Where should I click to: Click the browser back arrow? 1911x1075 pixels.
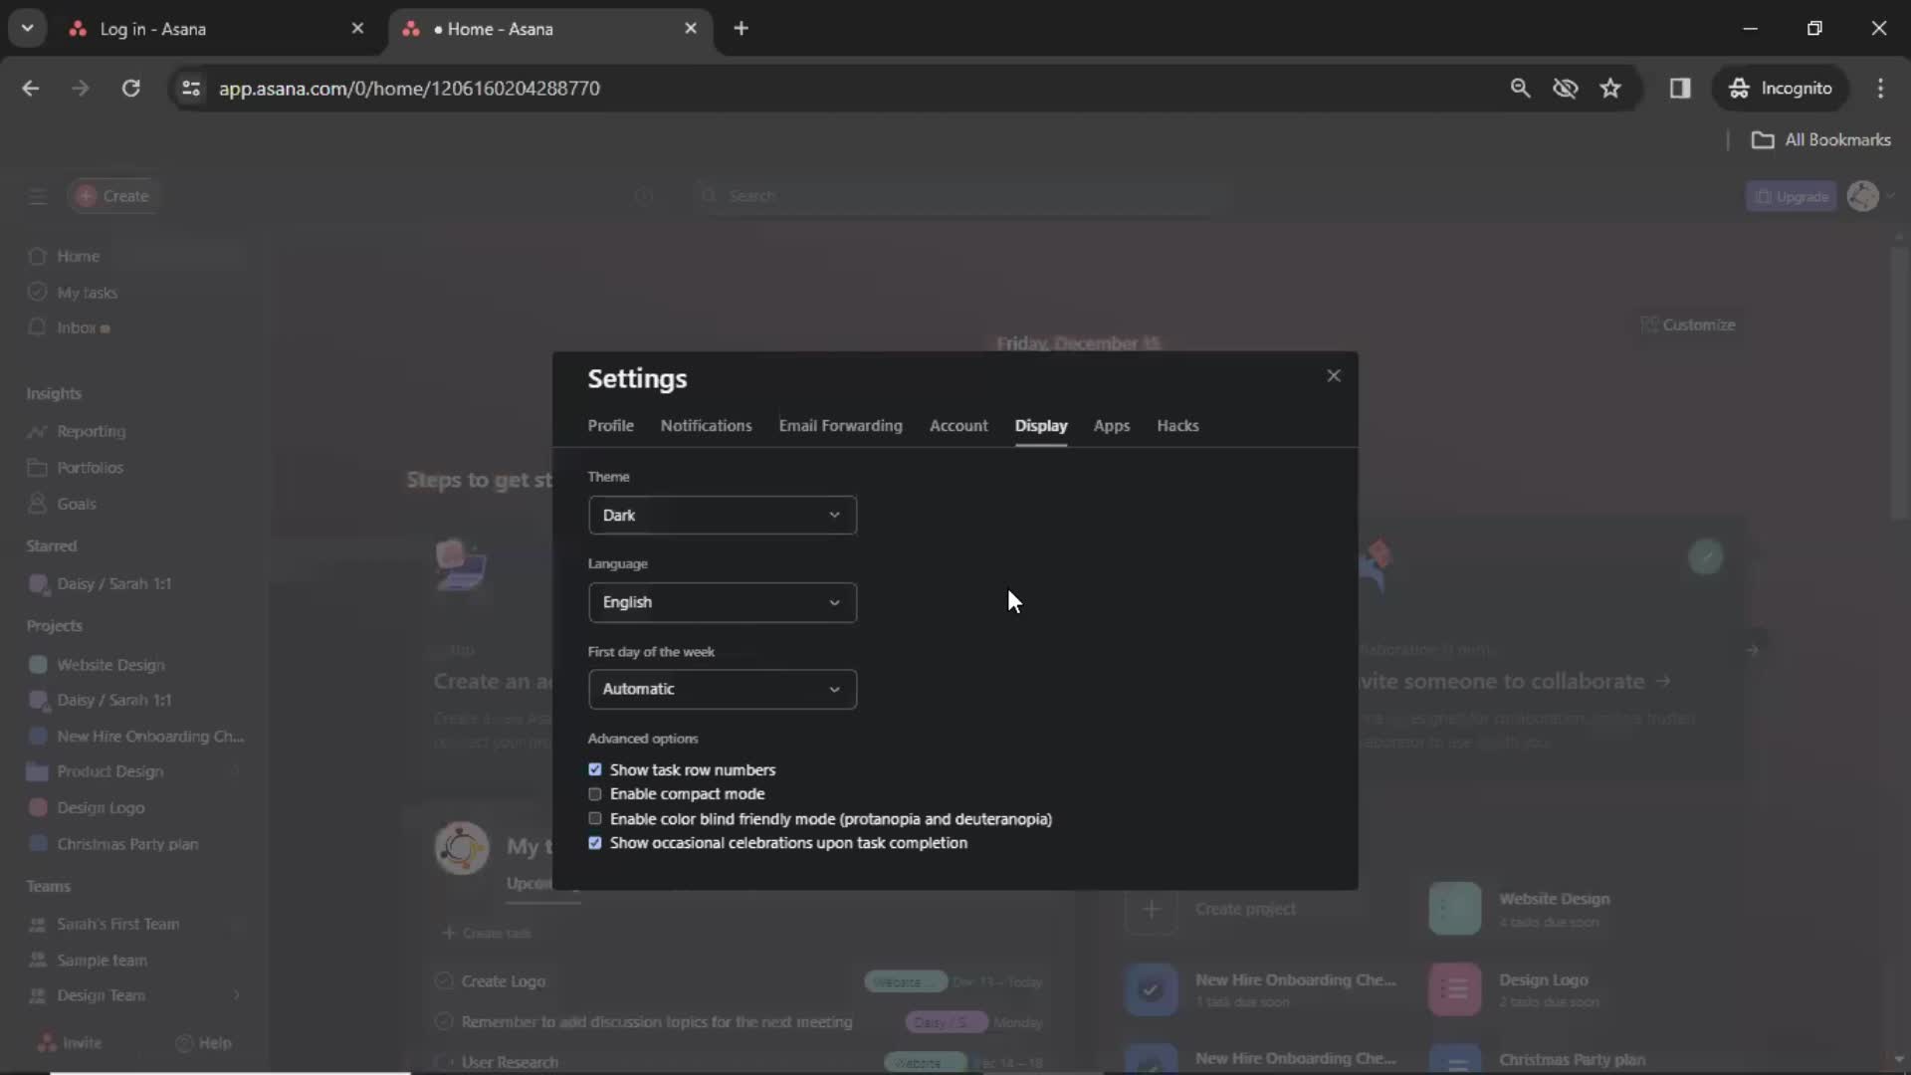coord(31,88)
